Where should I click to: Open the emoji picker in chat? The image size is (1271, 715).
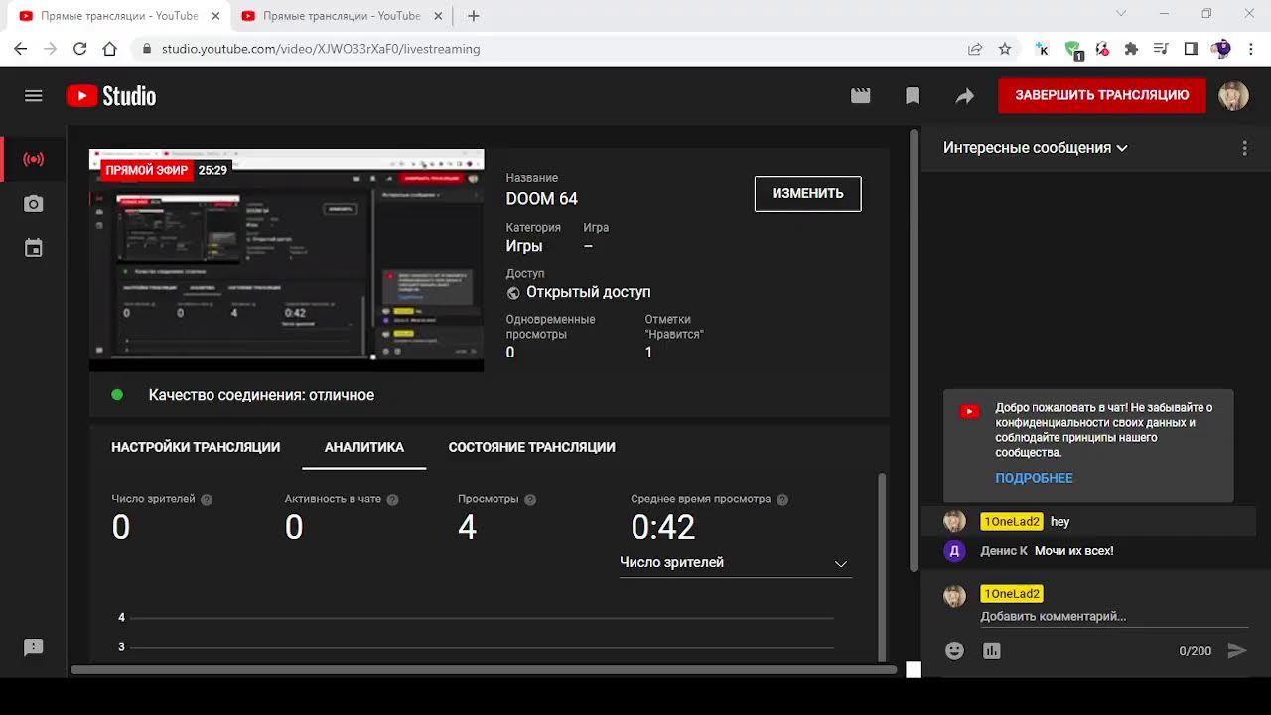pos(954,651)
